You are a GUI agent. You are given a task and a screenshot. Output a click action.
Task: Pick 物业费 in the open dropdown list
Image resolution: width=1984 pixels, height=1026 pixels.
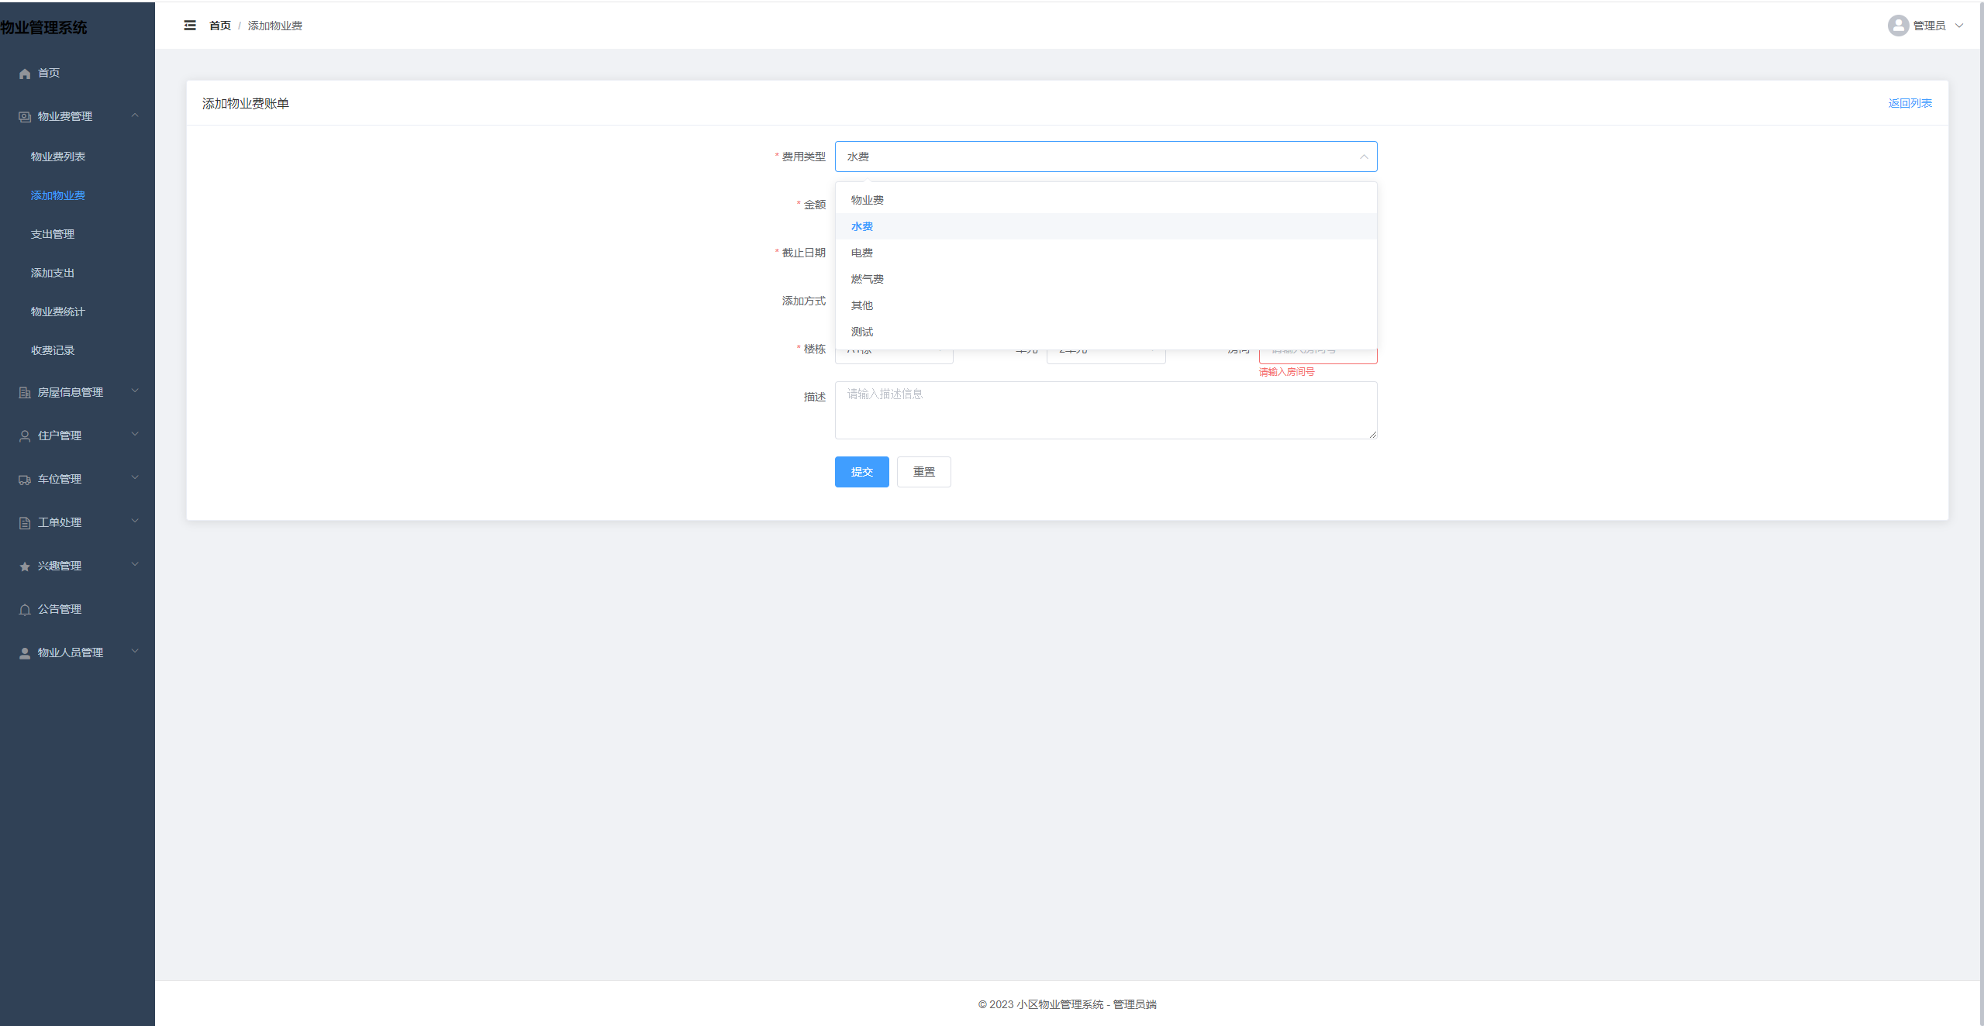point(867,200)
